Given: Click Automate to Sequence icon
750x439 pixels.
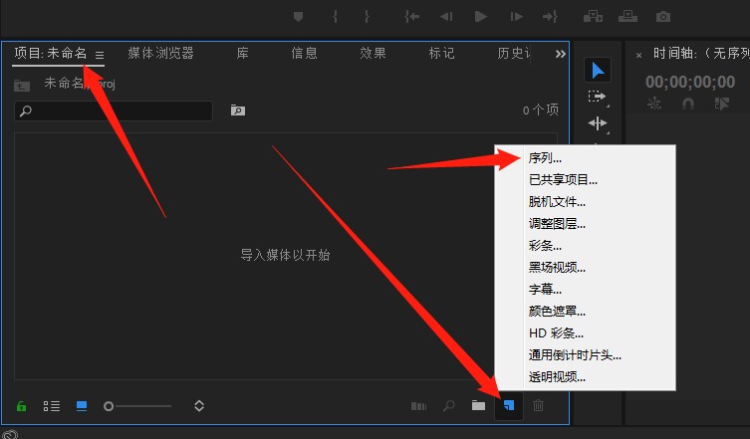Looking at the screenshot, I should point(418,406).
